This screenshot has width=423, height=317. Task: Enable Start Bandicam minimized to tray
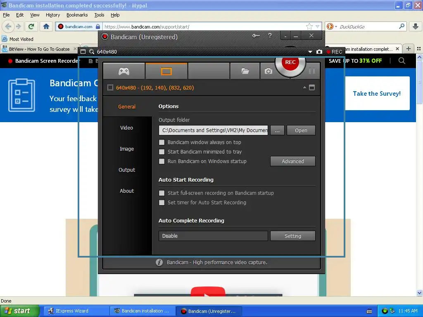pyautogui.click(x=162, y=152)
